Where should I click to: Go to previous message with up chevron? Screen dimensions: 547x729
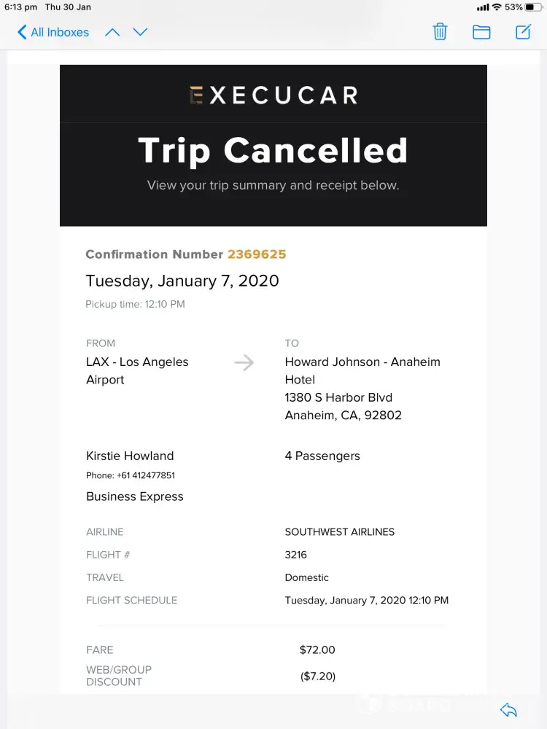[112, 32]
